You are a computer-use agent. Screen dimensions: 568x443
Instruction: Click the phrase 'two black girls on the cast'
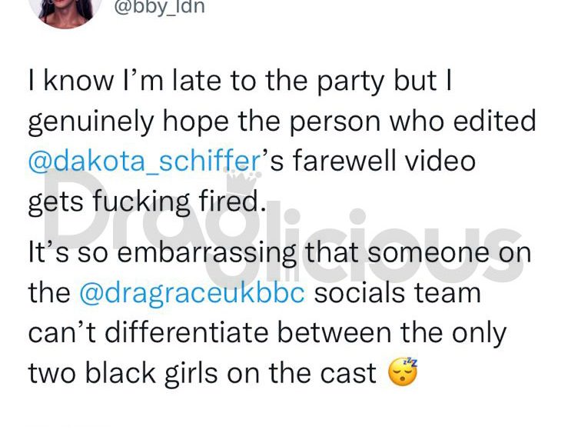[x=202, y=373]
